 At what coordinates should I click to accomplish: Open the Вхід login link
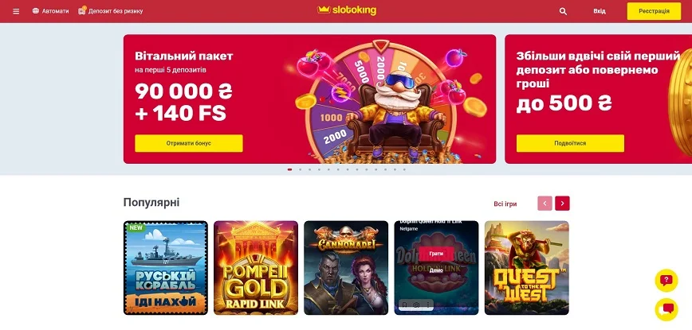[x=600, y=11]
